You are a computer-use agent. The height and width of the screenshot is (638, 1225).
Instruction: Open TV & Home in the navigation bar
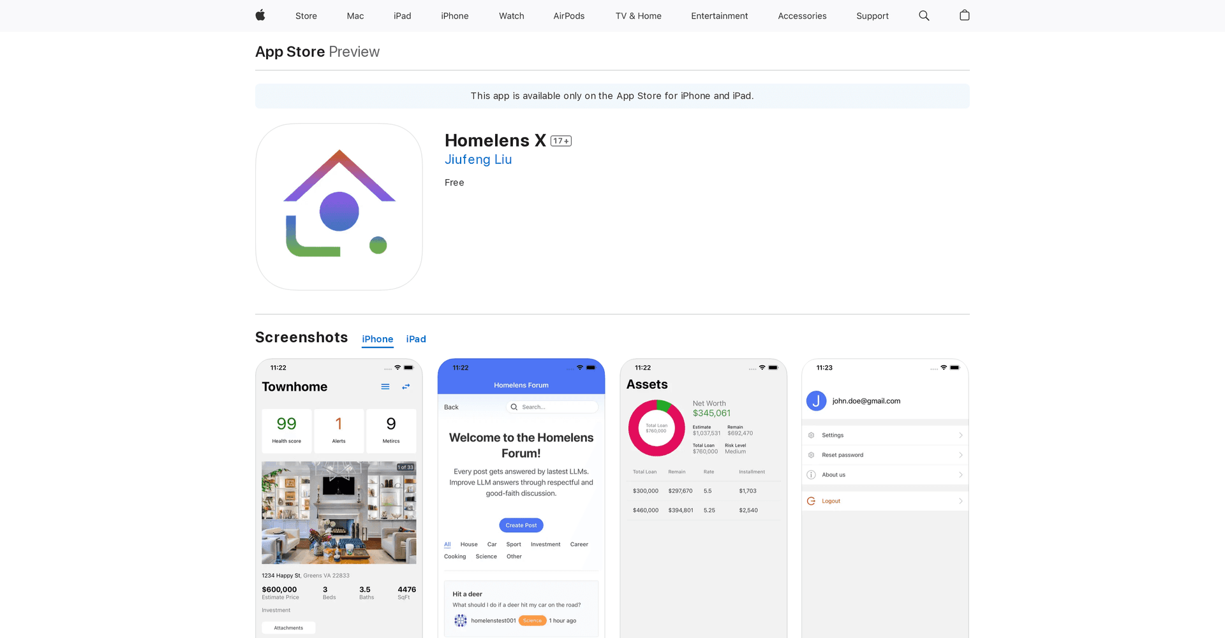[639, 16]
